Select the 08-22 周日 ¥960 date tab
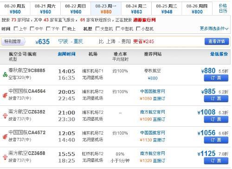Screen dimensions: 232x169 pyautogui.click(x=76, y=9)
